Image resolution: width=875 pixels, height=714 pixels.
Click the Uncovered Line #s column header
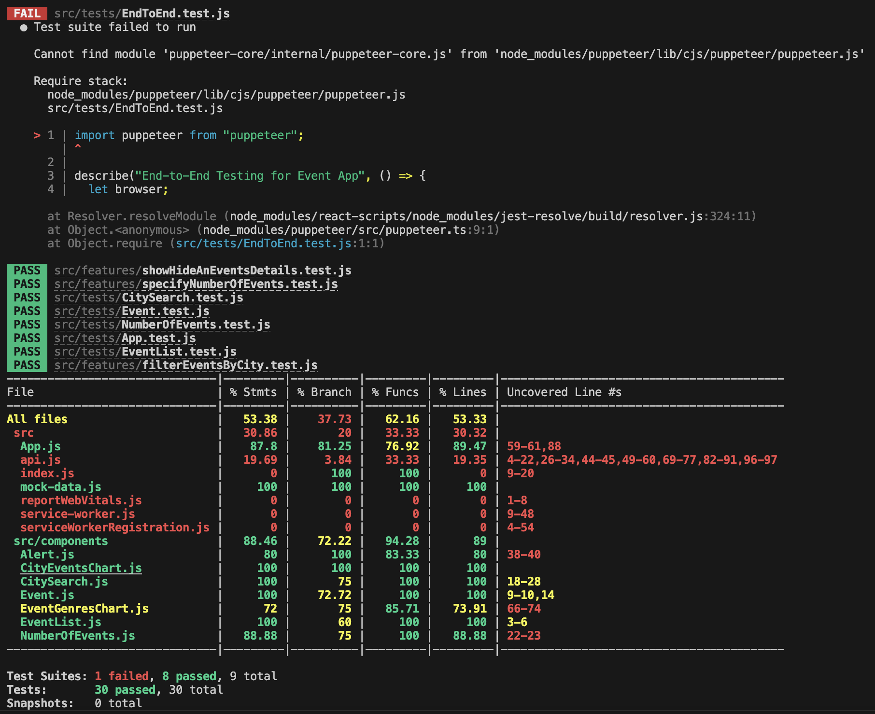pos(565,392)
